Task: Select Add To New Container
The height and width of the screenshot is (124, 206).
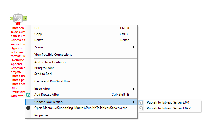Action: click(81, 62)
